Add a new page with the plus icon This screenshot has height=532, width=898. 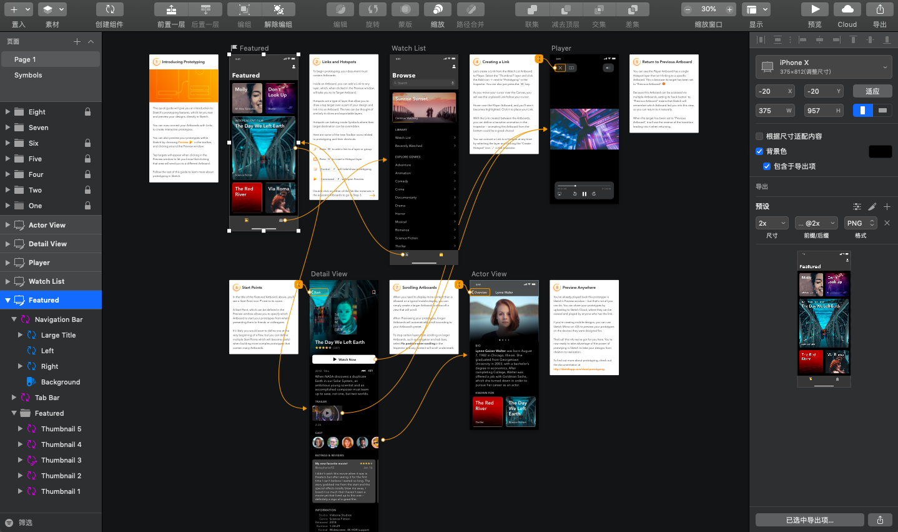77,41
